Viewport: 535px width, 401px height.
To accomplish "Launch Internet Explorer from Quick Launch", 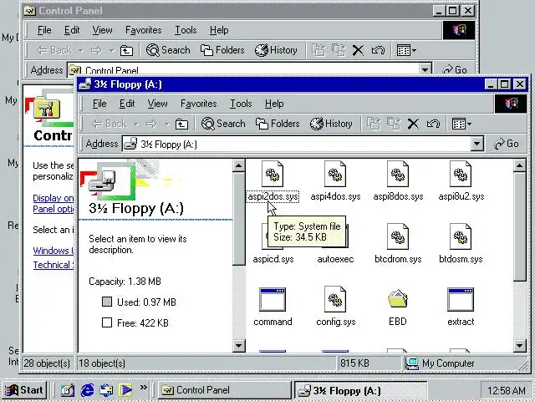I will tap(87, 390).
